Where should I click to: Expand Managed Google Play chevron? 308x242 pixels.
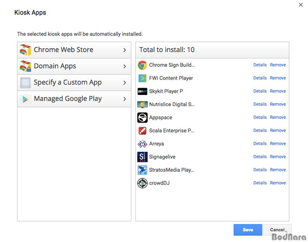coord(125,99)
